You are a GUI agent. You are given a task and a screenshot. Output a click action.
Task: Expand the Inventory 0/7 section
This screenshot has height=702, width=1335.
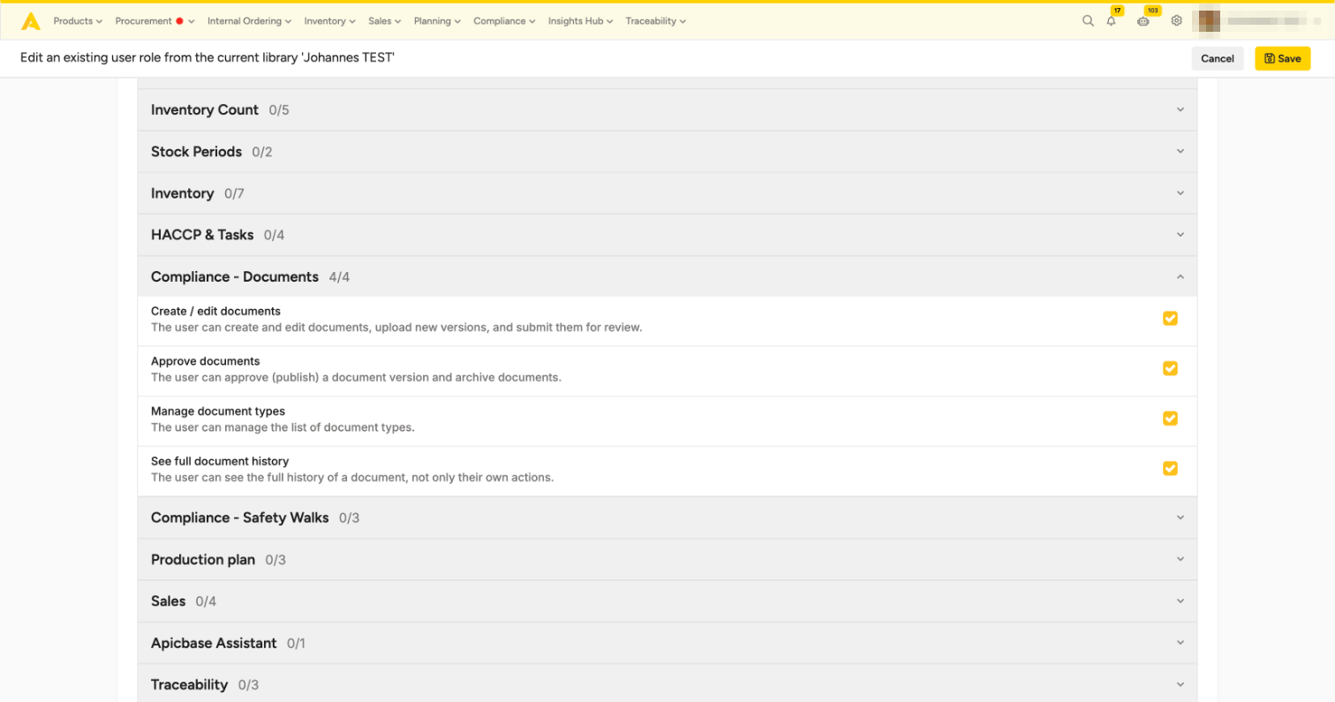[667, 193]
